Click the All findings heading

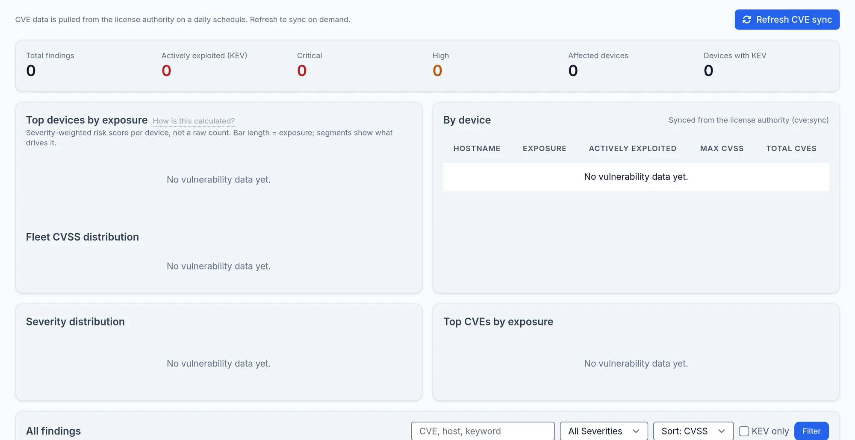tap(53, 431)
